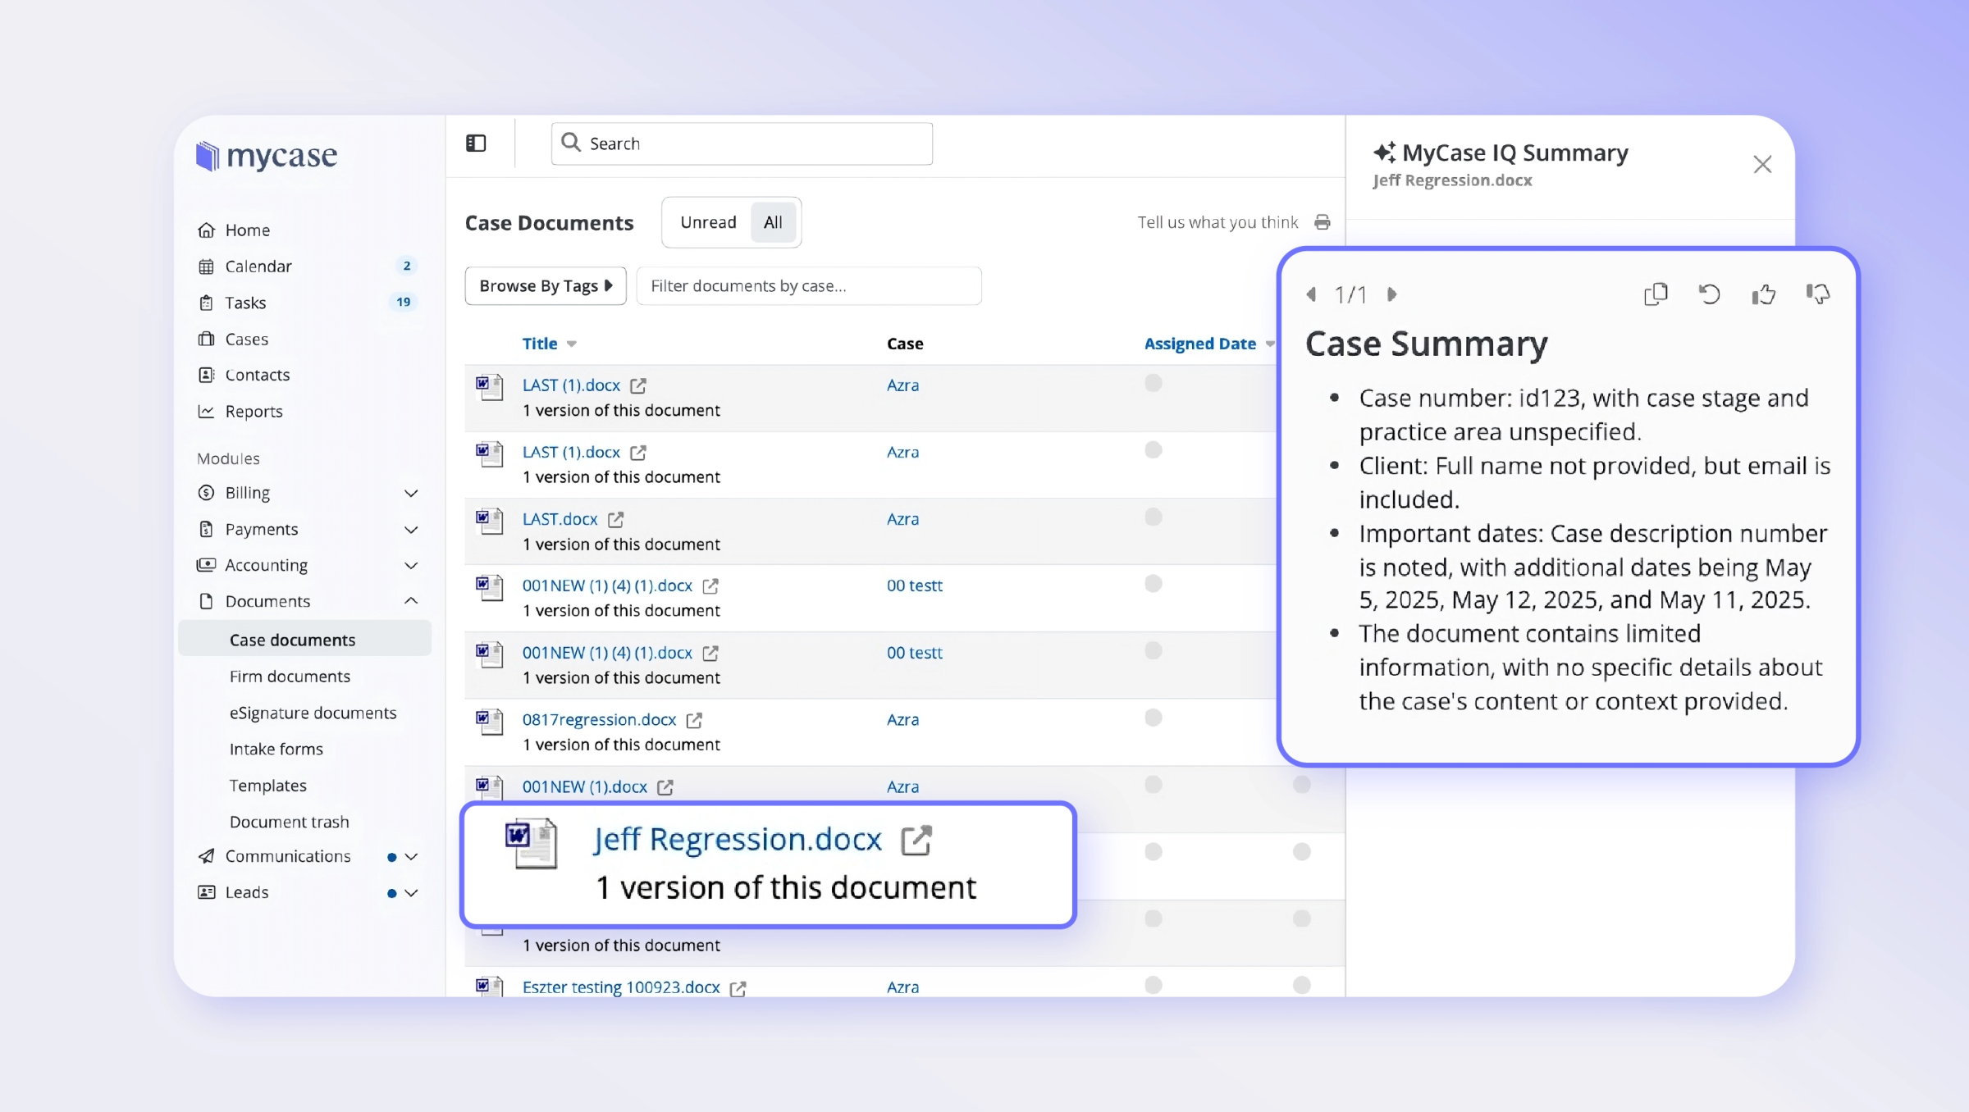Click inside the filter documents field
This screenshot has height=1112, width=1969.
(x=808, y=285)
